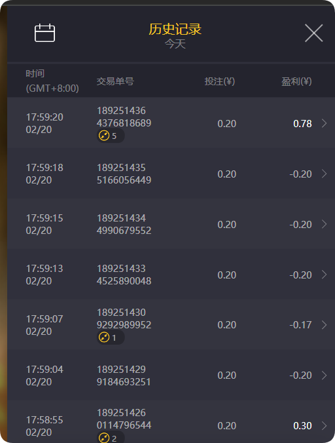The image size is (335, 443).
Task: Expand details chevron for the 17:59:13 record
Action: click(x=325, y=275)
